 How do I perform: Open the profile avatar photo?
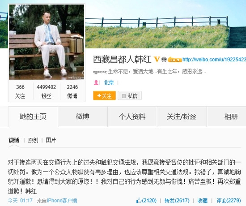point(47,42)
